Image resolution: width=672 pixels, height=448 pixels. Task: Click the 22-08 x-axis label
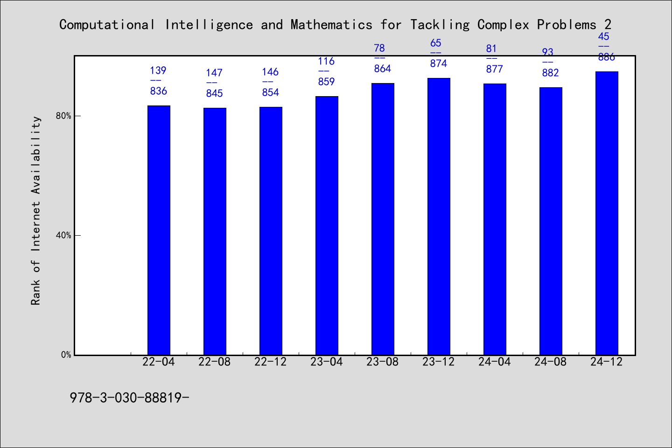[x=215, y=362]
